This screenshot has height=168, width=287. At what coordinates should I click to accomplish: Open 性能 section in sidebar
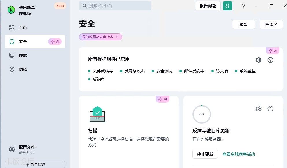(x=23, y=55)
